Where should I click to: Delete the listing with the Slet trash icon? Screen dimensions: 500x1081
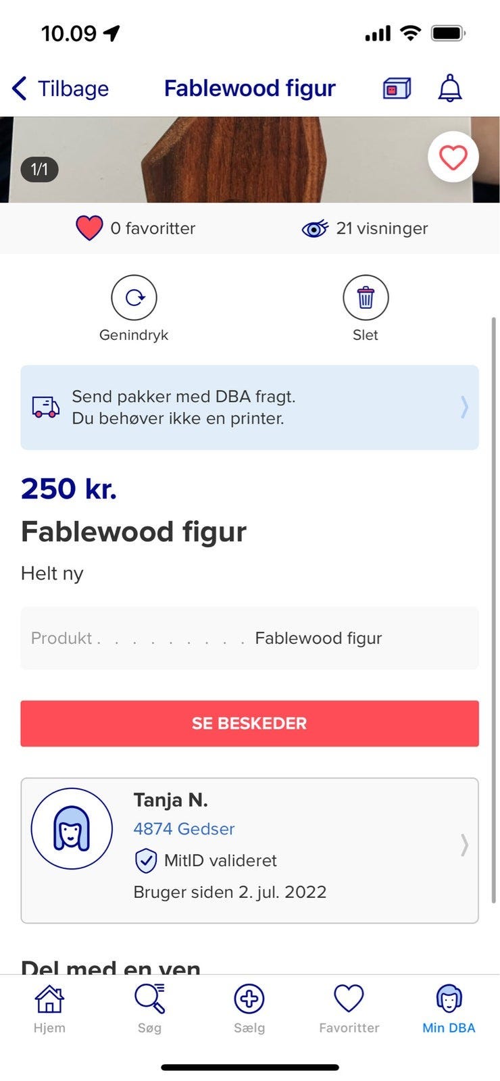point(366,297)
